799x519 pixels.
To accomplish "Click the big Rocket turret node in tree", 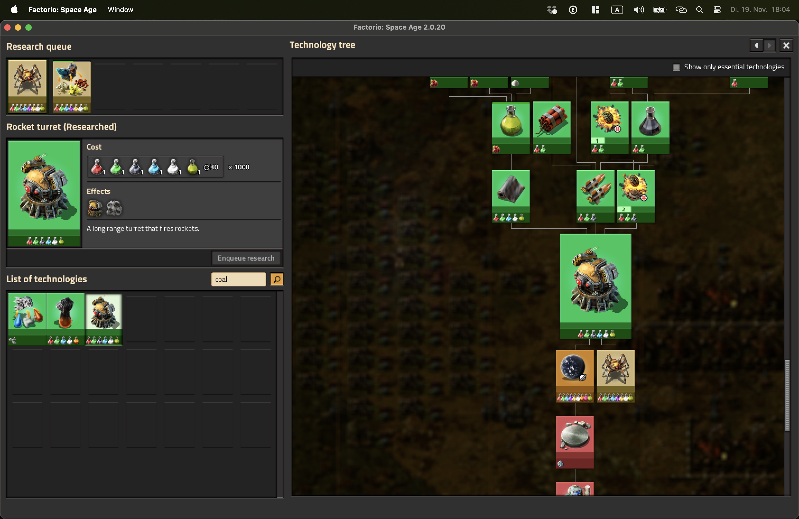I will click(595, 286).
